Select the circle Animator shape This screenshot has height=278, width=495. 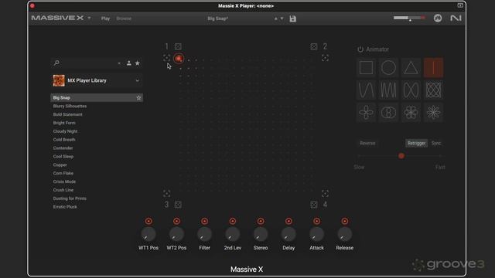point(388,68)
